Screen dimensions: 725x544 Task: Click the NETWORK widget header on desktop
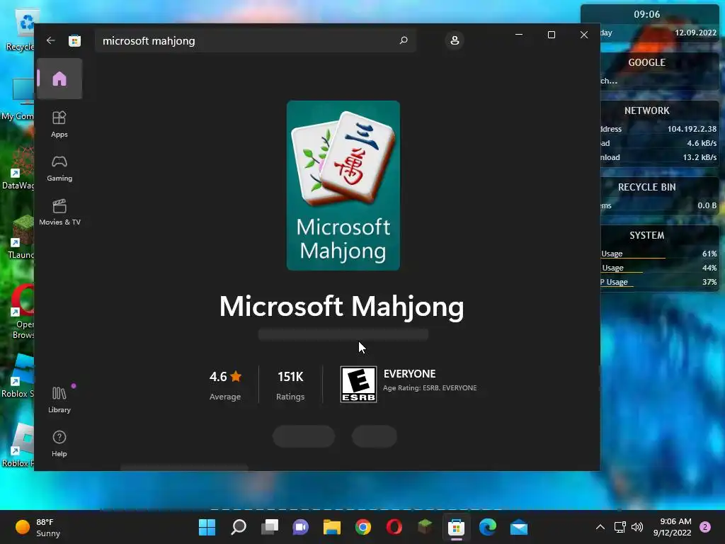[x=646, y=110]
